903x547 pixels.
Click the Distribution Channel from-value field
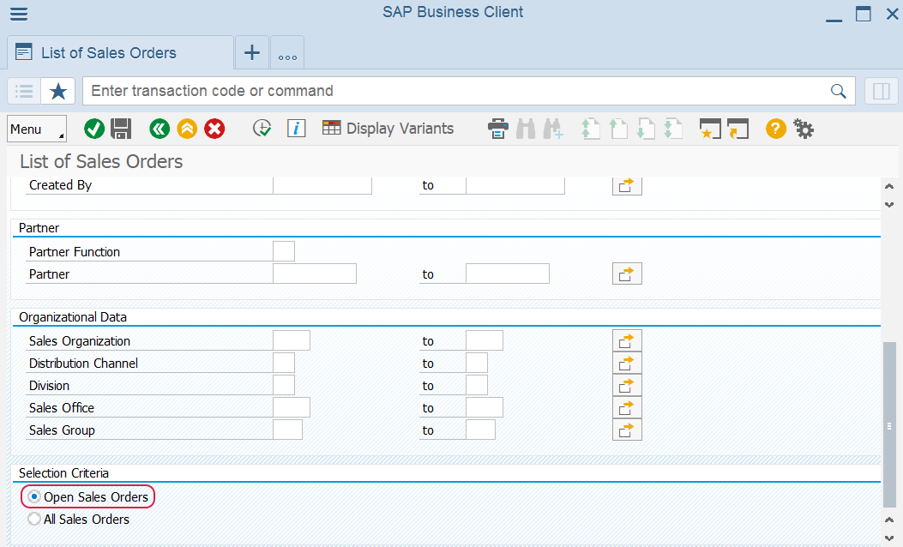(284, 363)
